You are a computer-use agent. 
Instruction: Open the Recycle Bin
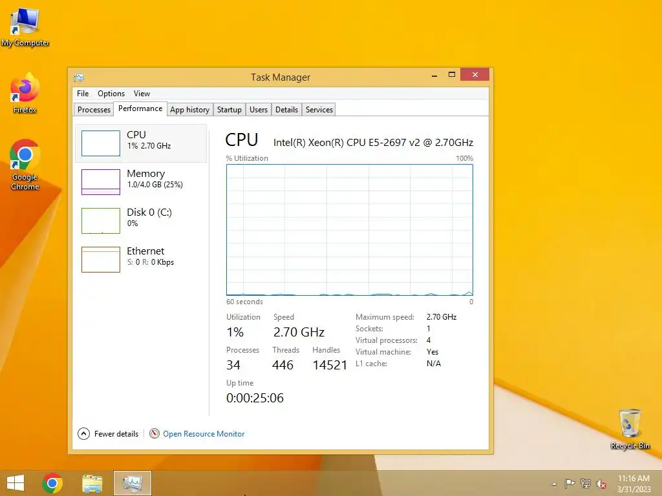click(630, 429)
